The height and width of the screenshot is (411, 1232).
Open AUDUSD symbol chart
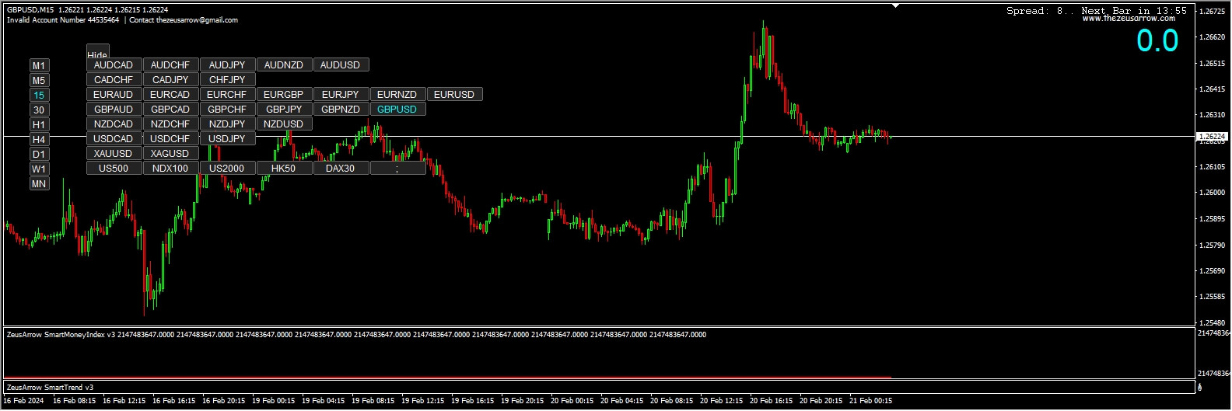point(341,65)
